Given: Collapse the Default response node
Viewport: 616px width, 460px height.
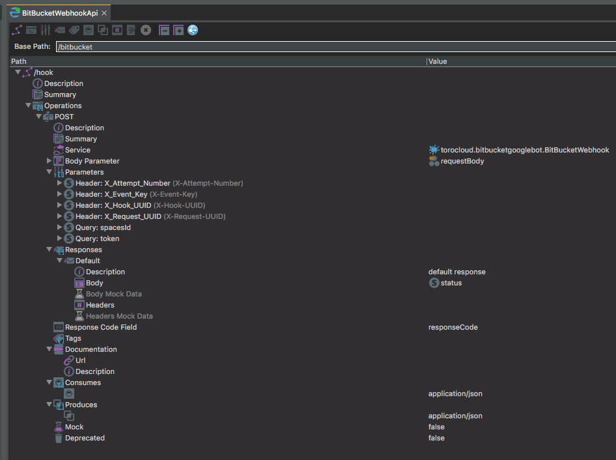Looking at the screenshot, I should 60,260.
